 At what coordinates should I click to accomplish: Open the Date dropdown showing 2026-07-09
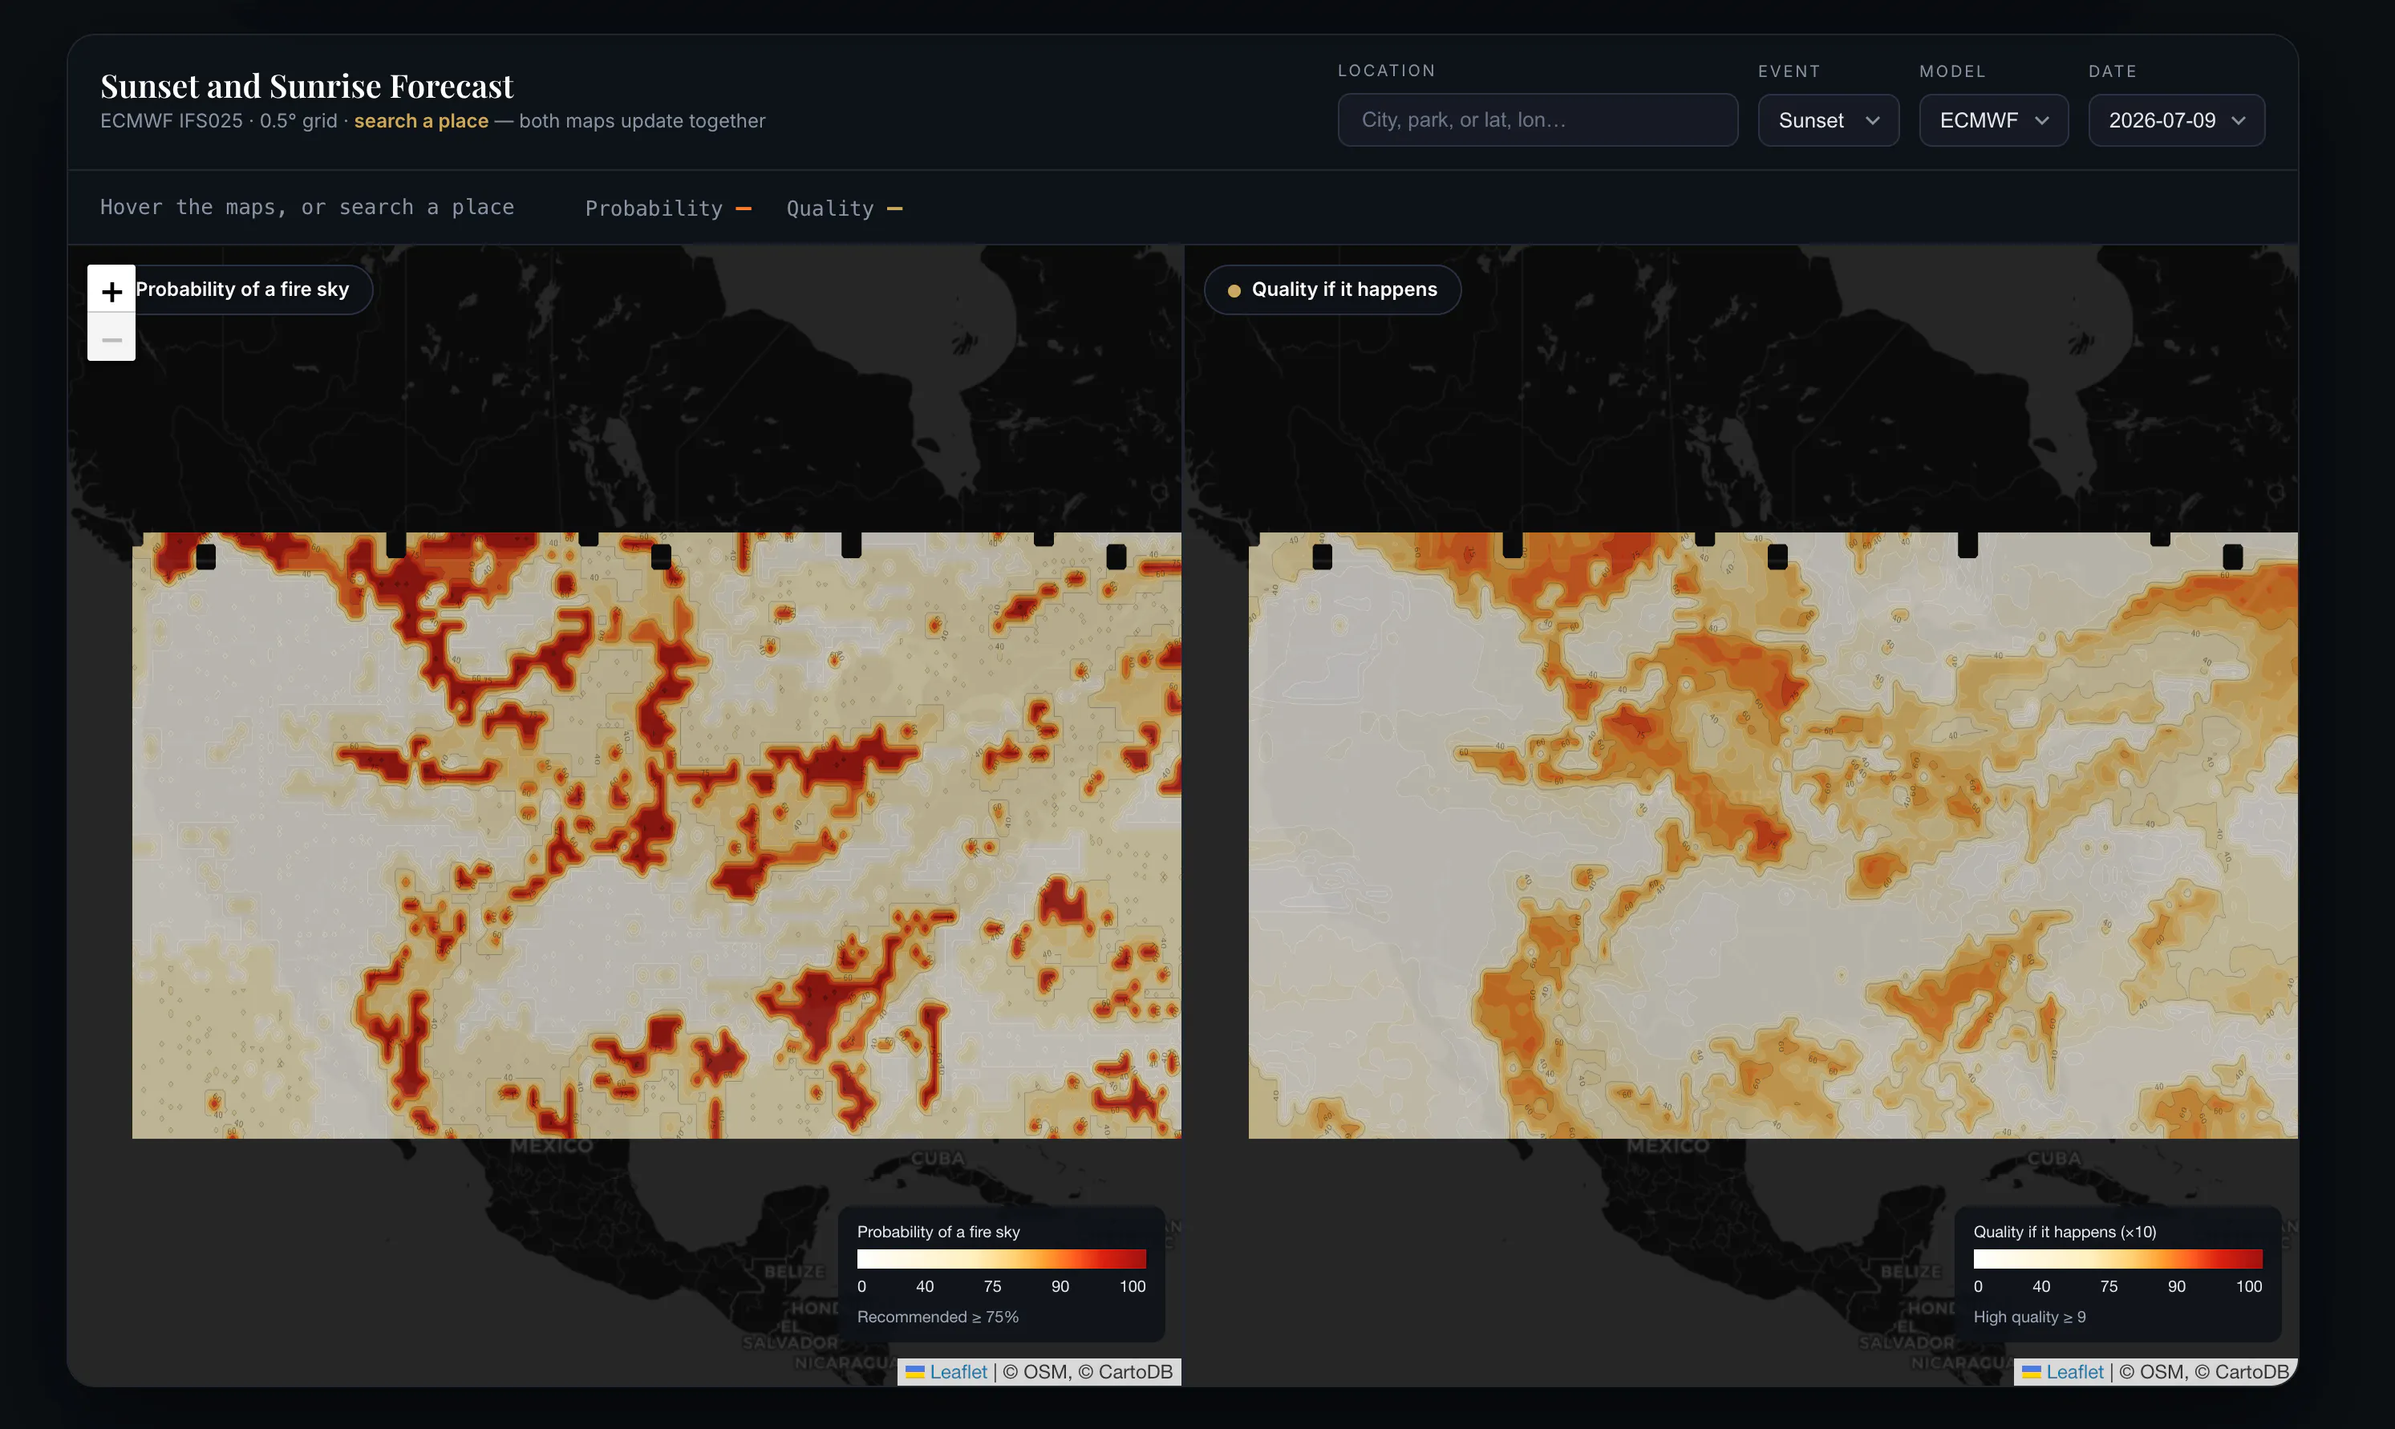tap(2176, 120)
